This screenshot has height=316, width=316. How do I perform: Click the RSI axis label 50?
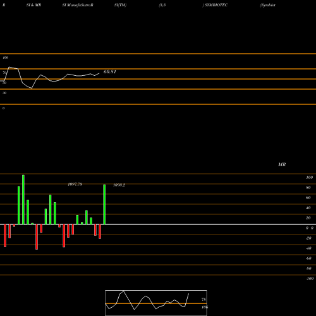tap(4, 83)
